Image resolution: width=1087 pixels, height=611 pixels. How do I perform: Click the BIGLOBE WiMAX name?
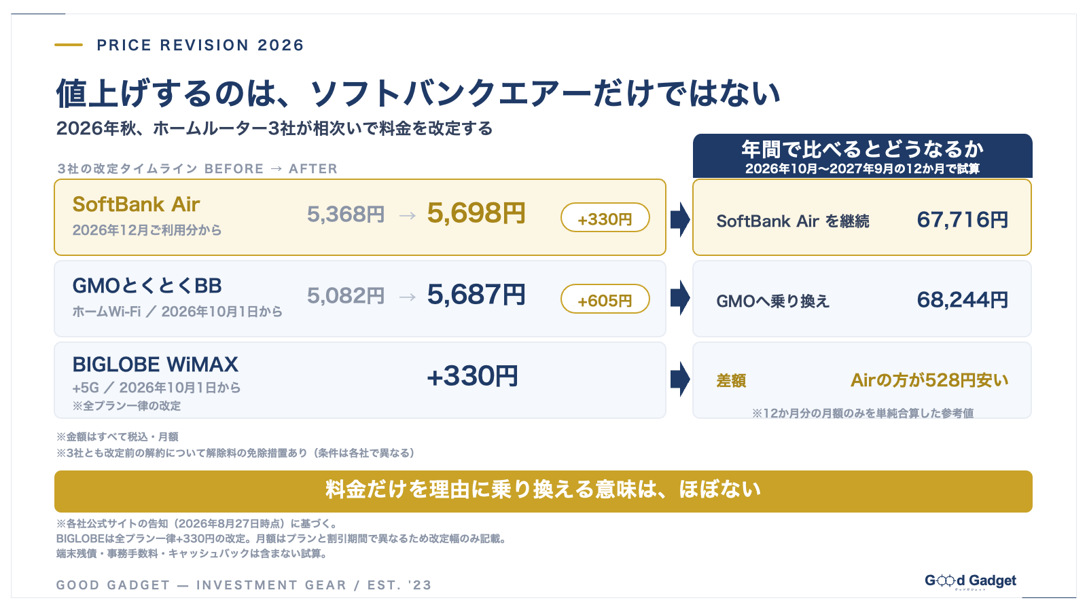155,365
